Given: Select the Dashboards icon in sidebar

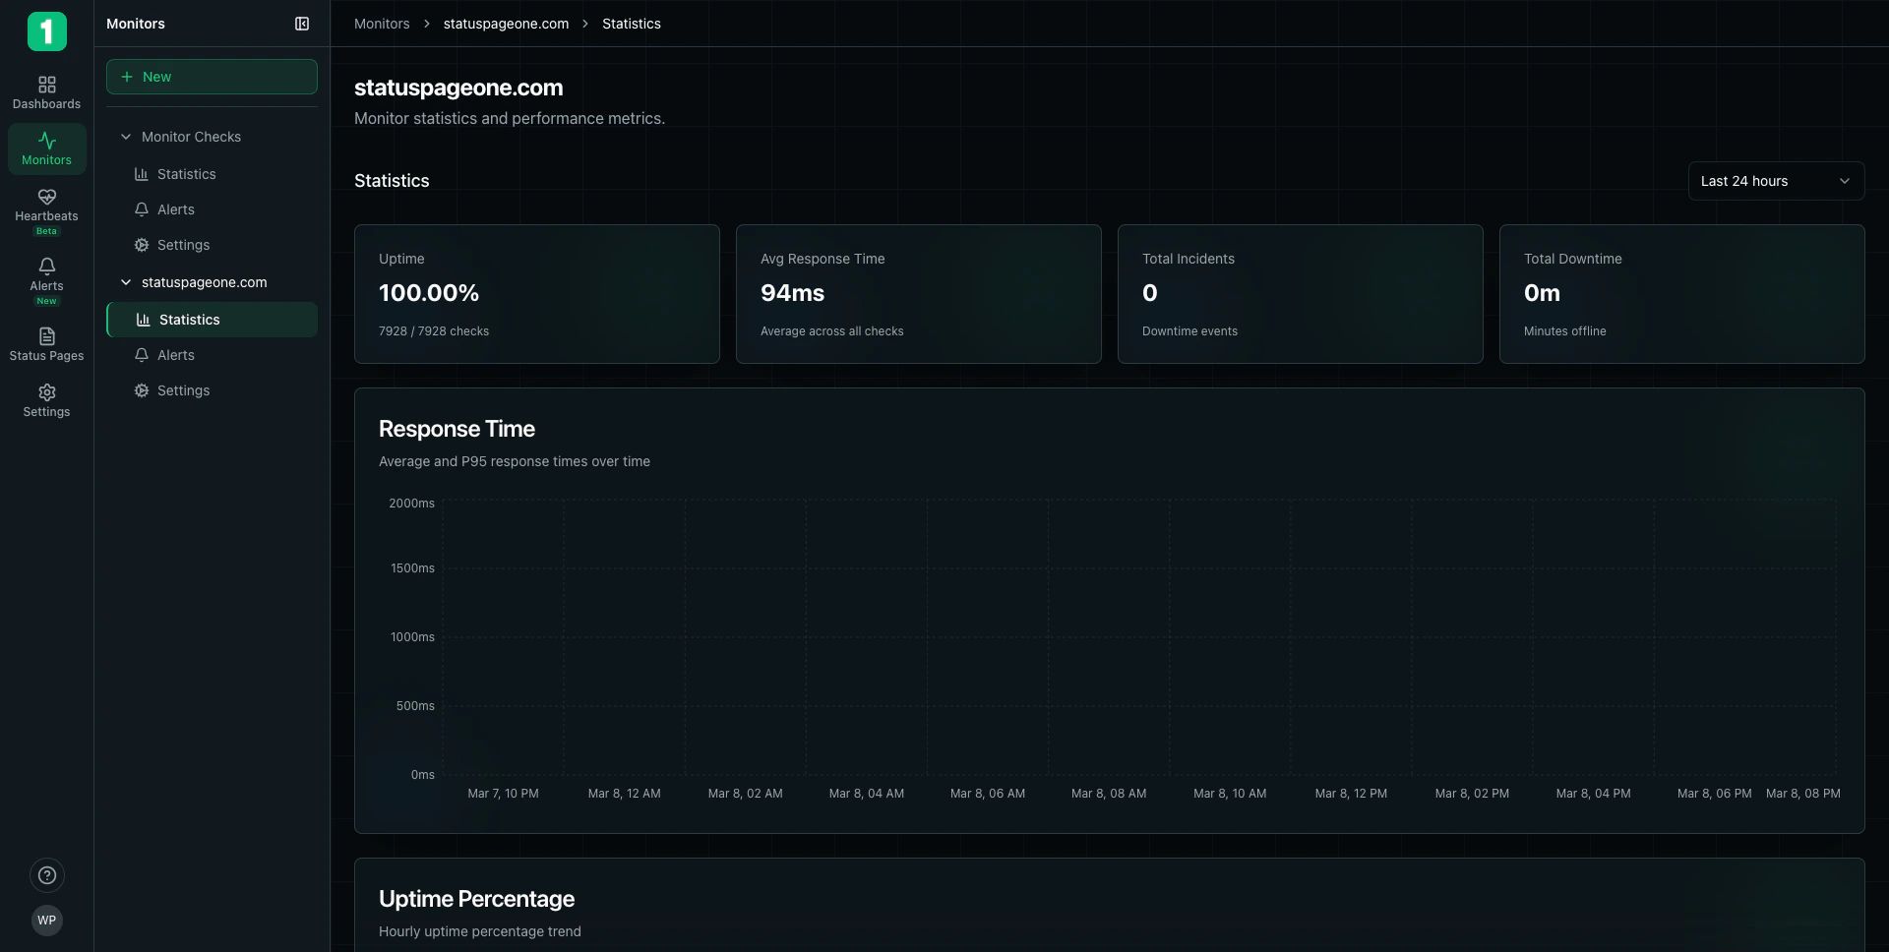Looking at the screenshot, I should click(46, 90).
